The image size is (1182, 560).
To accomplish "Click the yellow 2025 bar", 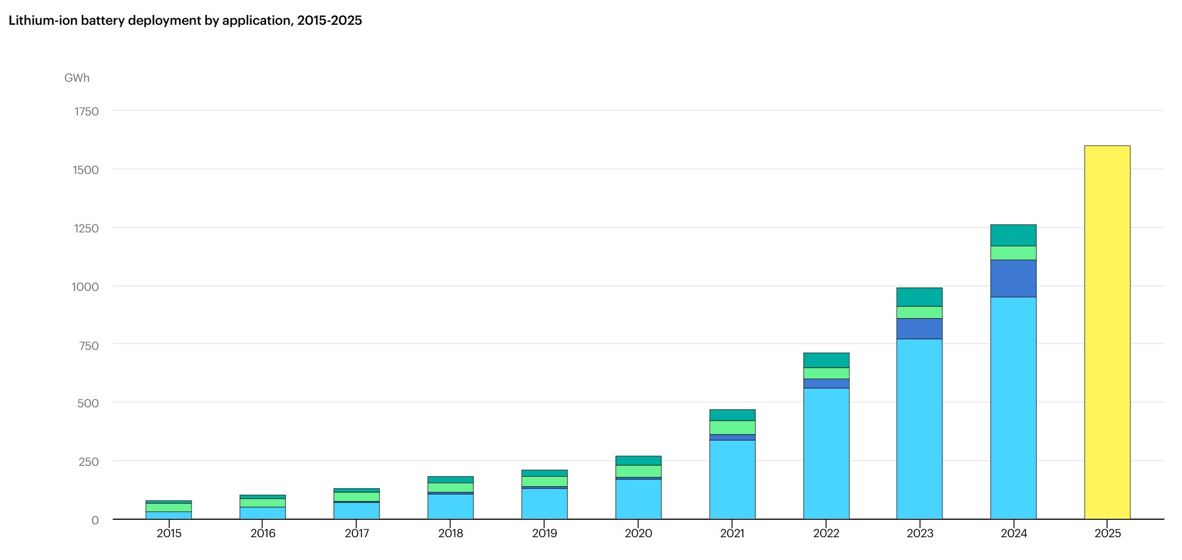I will (x=1107, y=332).
